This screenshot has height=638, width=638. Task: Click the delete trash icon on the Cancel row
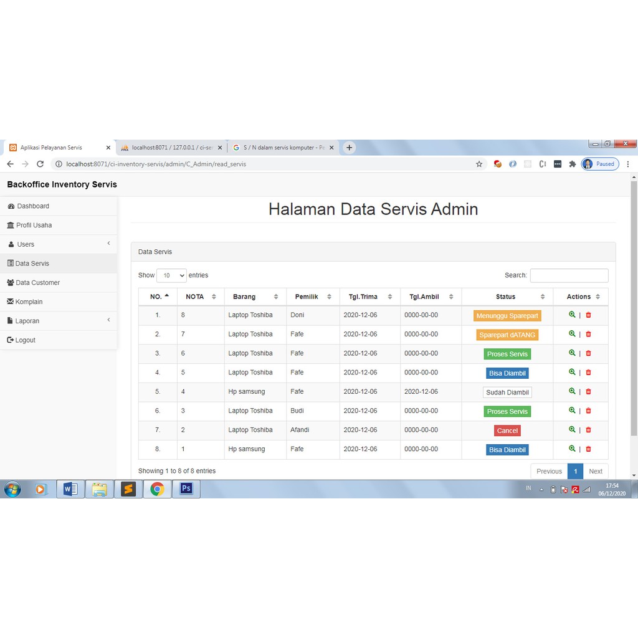point(588,430)
